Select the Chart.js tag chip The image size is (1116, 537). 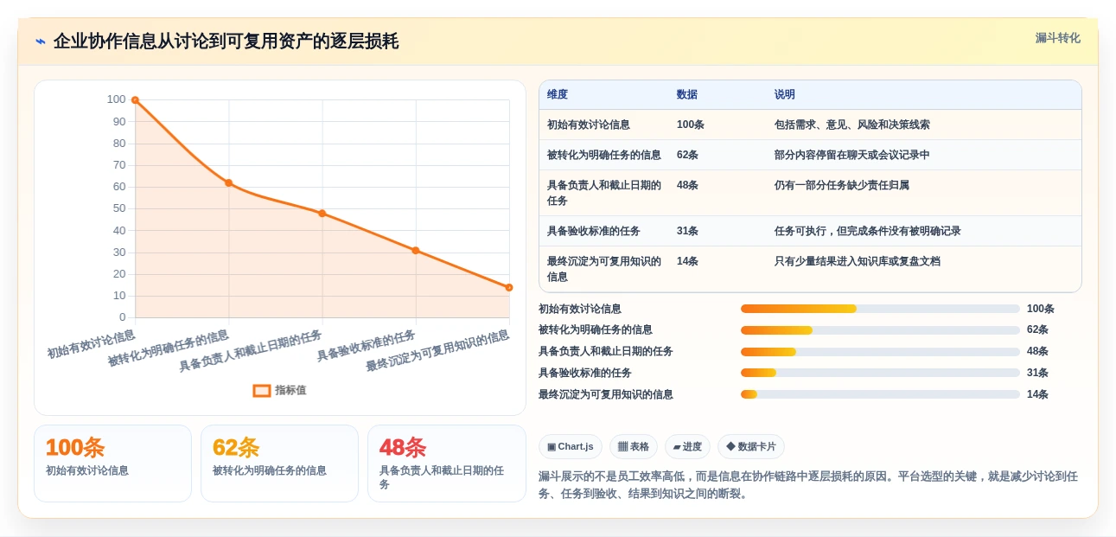571,447
